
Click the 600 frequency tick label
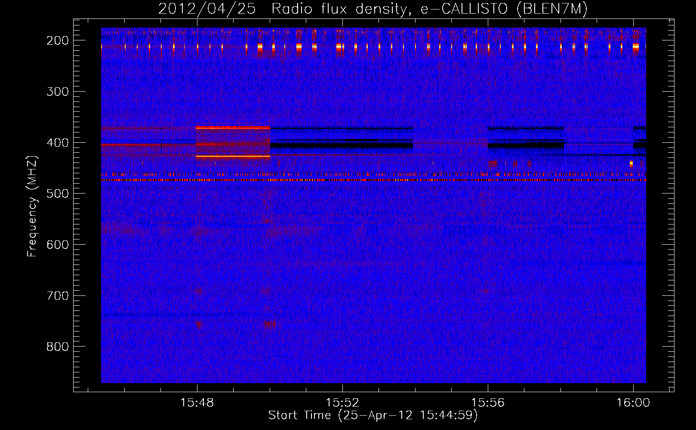coord(58,245)
